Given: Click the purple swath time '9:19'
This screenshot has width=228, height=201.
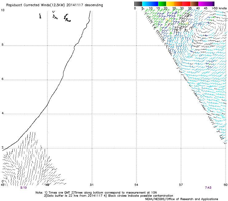Looking at the screenshot, I should [x=23, y=188].
